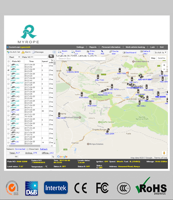
Task: Open Multi-vehicle tracking
Action: click(135, 47)
